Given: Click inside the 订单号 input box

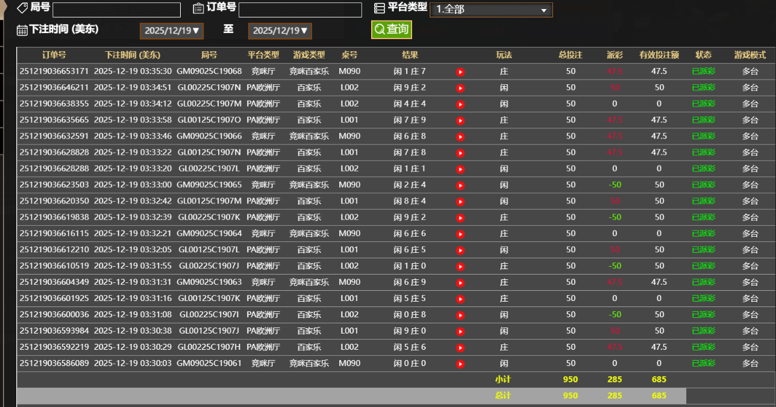Looking at the screenshot, I should coord(300,9).
